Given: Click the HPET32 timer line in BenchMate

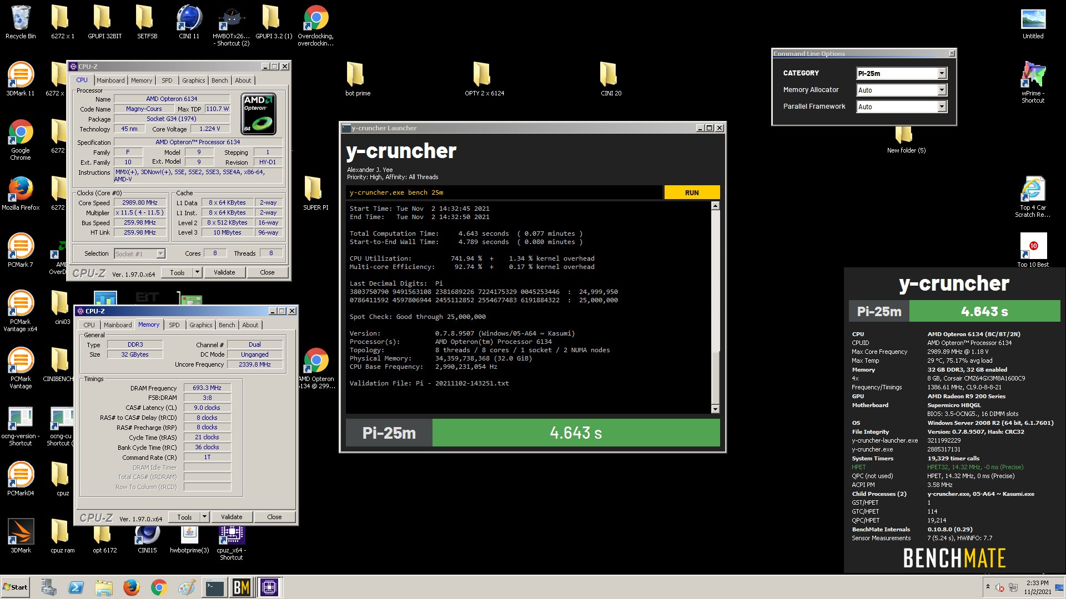Looking at the screenshot, I should coord(938,467).
